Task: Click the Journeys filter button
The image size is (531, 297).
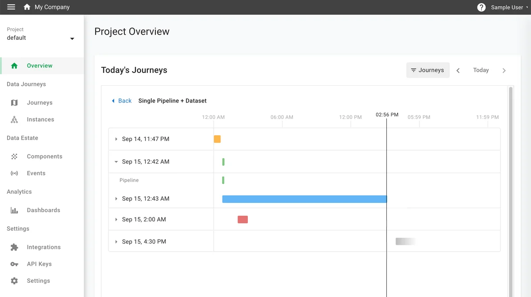Action: [427, 70]
